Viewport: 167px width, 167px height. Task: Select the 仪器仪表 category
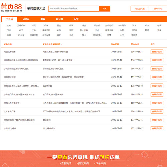tap(34, 35)
